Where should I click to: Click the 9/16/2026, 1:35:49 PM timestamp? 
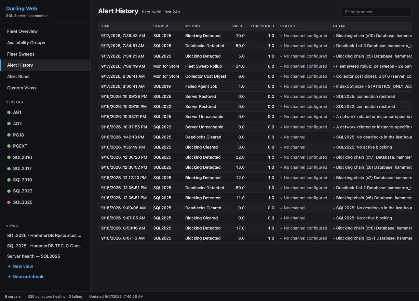(123, 147)
